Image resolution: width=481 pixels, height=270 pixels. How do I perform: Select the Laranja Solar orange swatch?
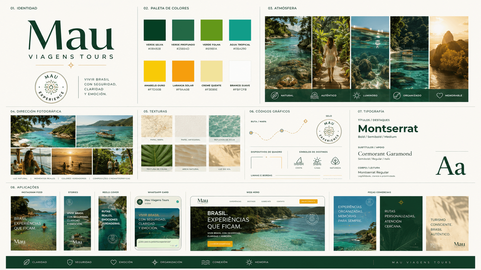click(183, 71)
